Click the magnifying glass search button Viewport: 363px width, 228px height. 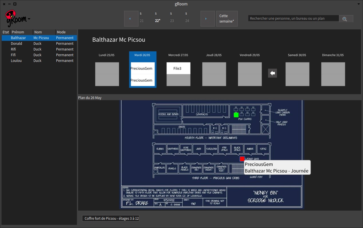[346, 19]
